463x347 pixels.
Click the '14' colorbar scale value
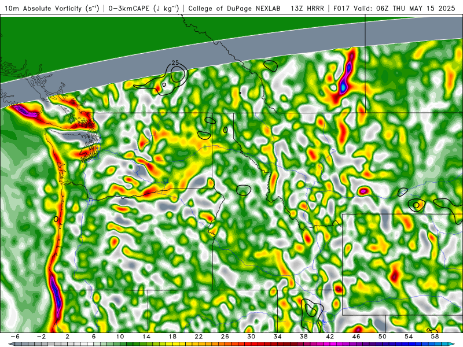click(x=146, y=337)
